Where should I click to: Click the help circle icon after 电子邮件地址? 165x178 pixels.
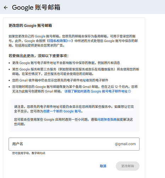tap(130, 91)
